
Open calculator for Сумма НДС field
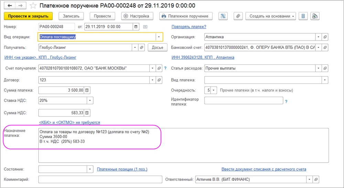pyautogui.click(x=87, y=113)
